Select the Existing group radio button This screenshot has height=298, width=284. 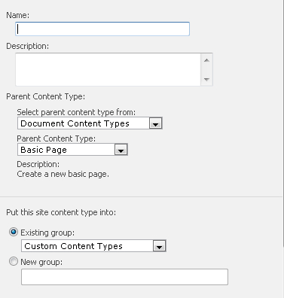point(14,232)
